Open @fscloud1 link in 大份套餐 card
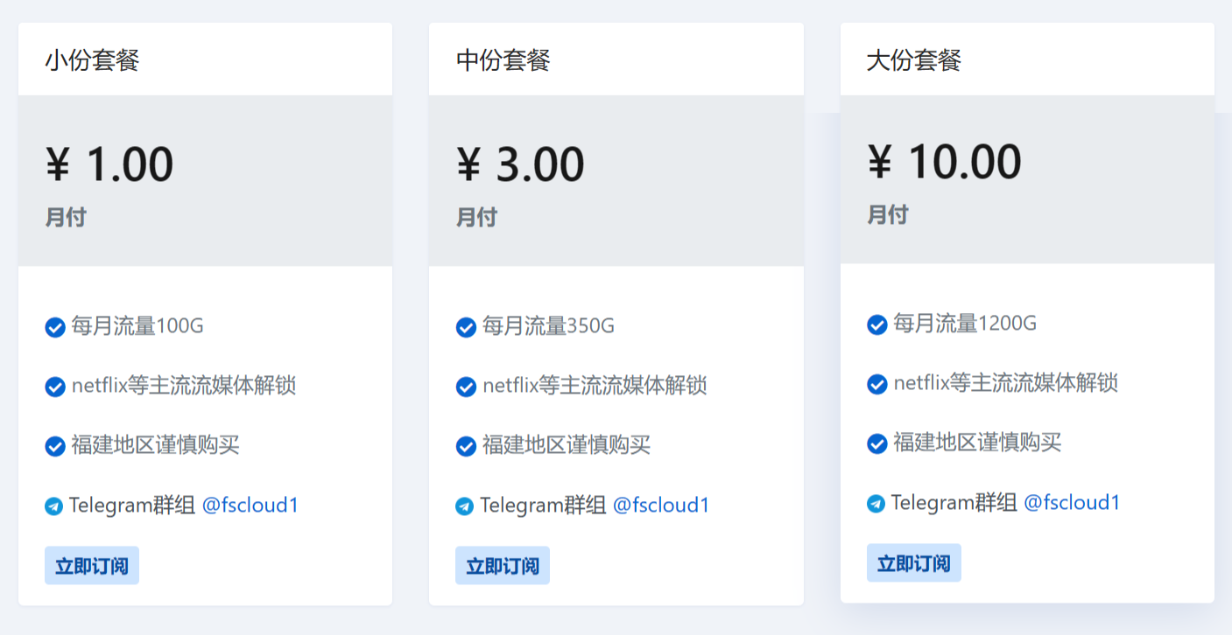1232x635 pixels. [x=1072, y=502]
